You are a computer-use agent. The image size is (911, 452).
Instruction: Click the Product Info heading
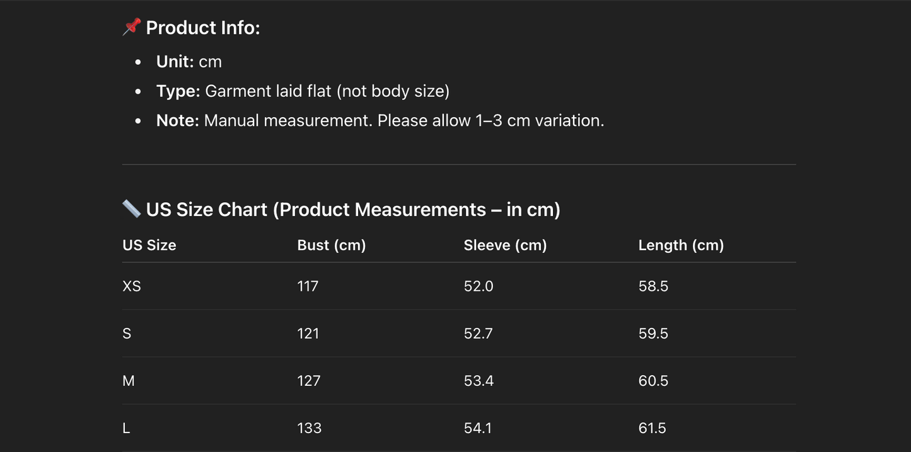tap(202, 28)
